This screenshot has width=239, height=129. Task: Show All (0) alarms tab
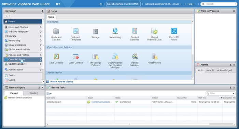pyautogui.click(x=200, y=70)
